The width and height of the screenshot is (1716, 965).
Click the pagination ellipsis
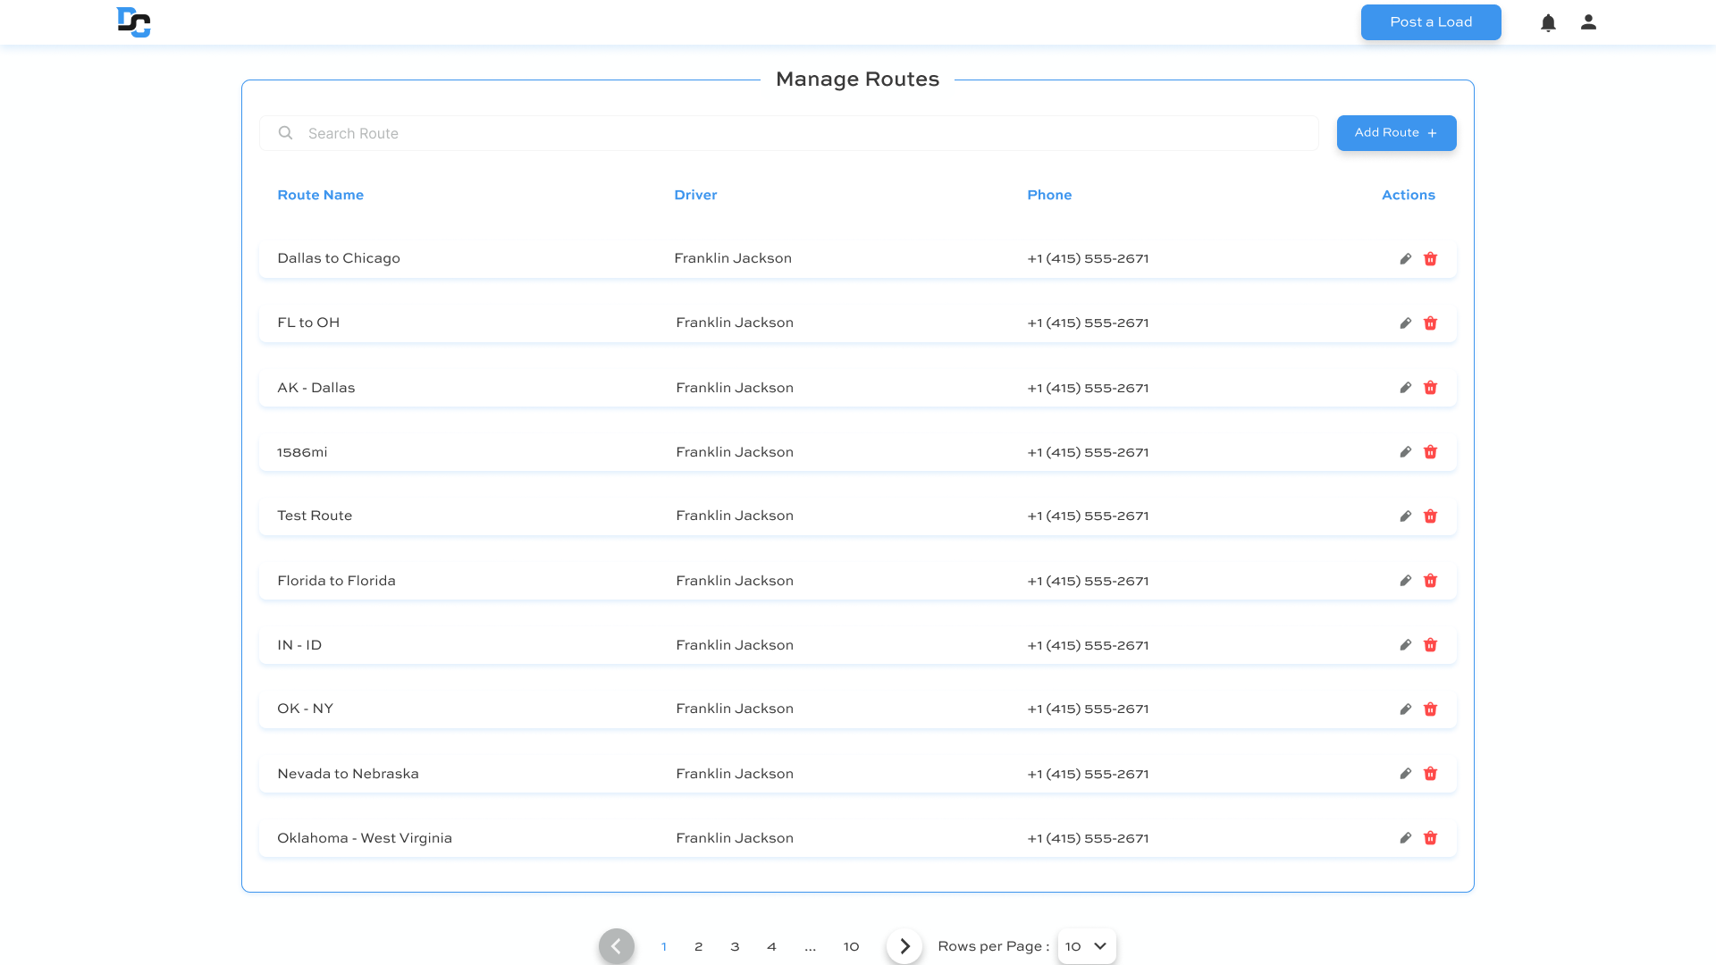point(810,947)
